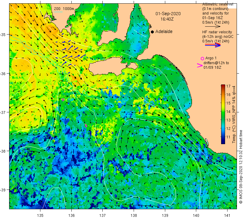Click the -35 latitude axis label
This screenshot has height=218, width=243.
tap(3, 35)
